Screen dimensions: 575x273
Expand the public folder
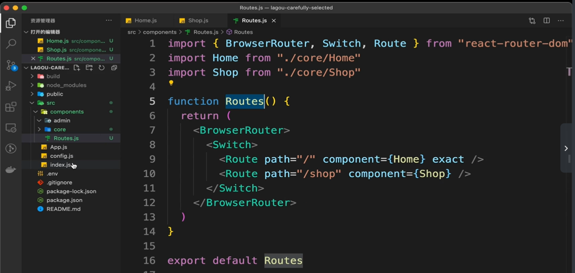[32, 94]
